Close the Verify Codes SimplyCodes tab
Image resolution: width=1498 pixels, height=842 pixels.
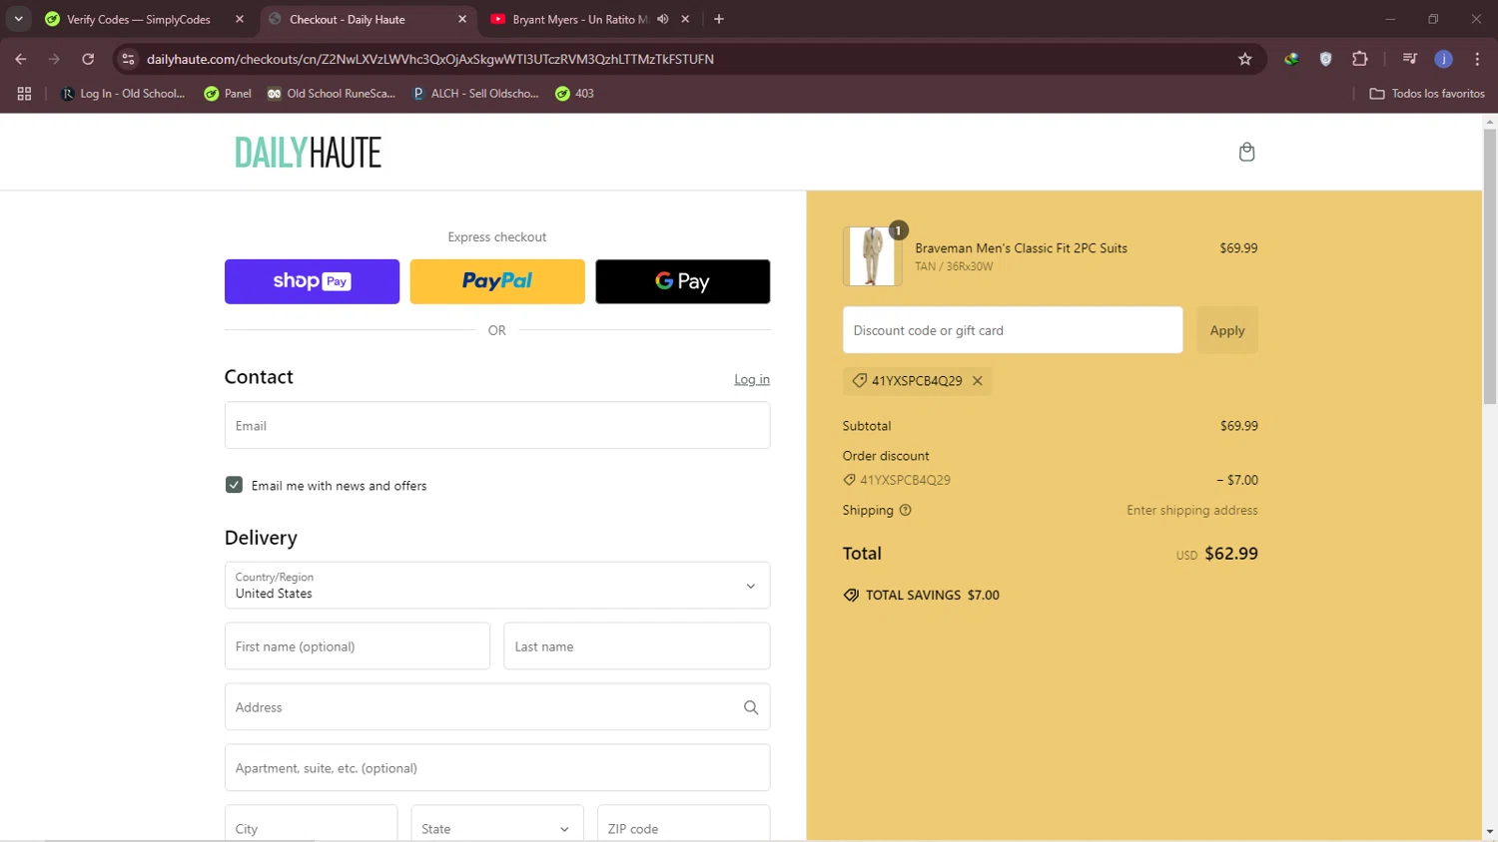(240, 19)
